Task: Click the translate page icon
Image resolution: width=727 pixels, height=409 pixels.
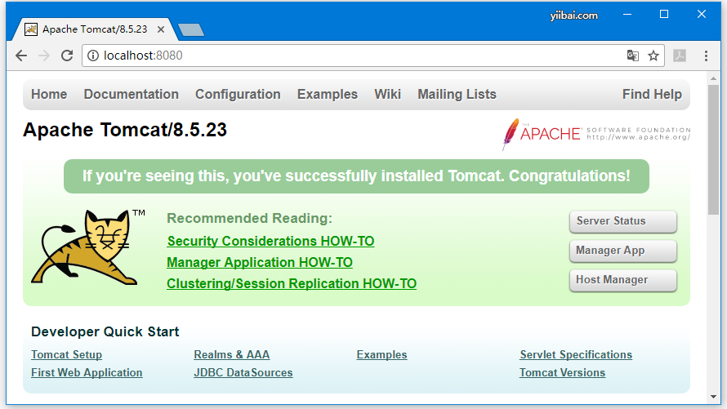Action: [x=632, y=56]
